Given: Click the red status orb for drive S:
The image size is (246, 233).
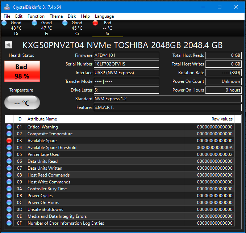Looking at the screenshot, I should click(95, 23).
